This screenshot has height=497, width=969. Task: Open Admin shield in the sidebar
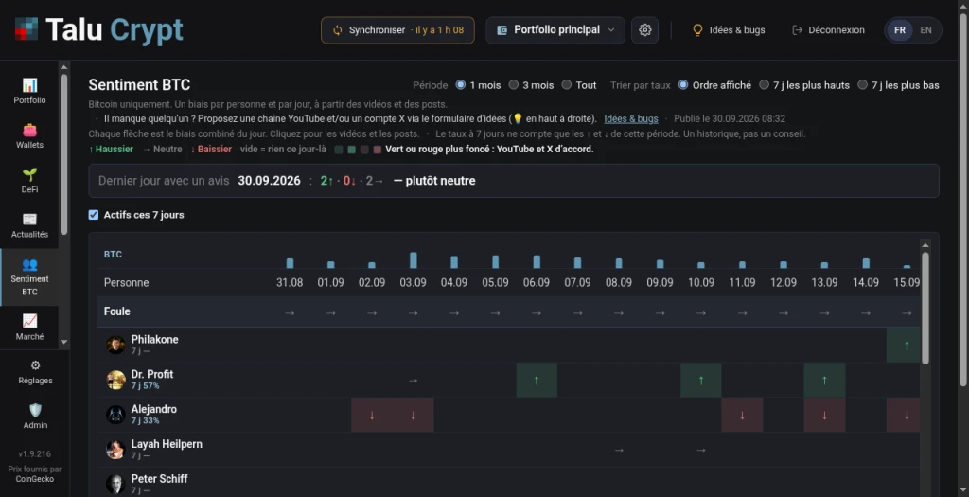35,417
